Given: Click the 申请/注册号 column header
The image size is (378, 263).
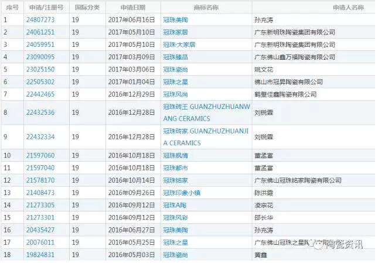Looking at the screenshot, I should tap(46, 8).
